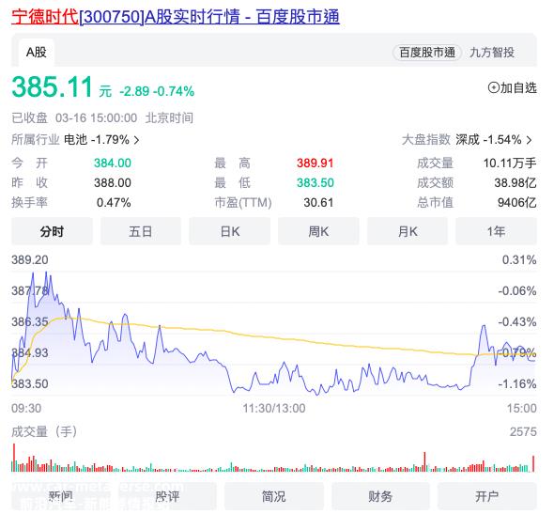The width and height of the screenshot is (554, 514).
Task: Switch to 九方智投 source
Action: click(x=491, y=53)
